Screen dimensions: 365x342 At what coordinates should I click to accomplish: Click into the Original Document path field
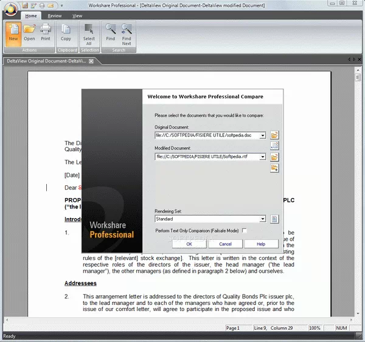coord(207,135)
